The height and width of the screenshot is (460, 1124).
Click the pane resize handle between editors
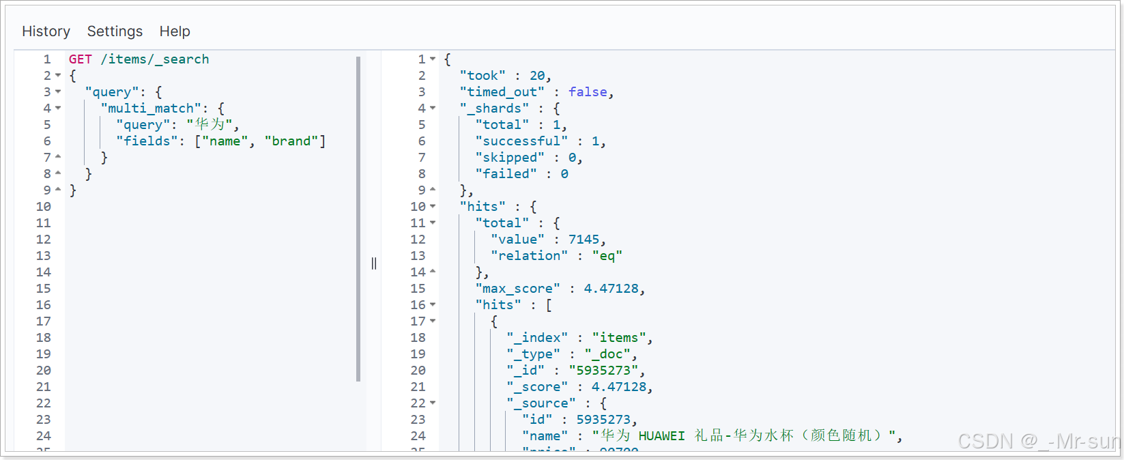[x=374, y=263]
